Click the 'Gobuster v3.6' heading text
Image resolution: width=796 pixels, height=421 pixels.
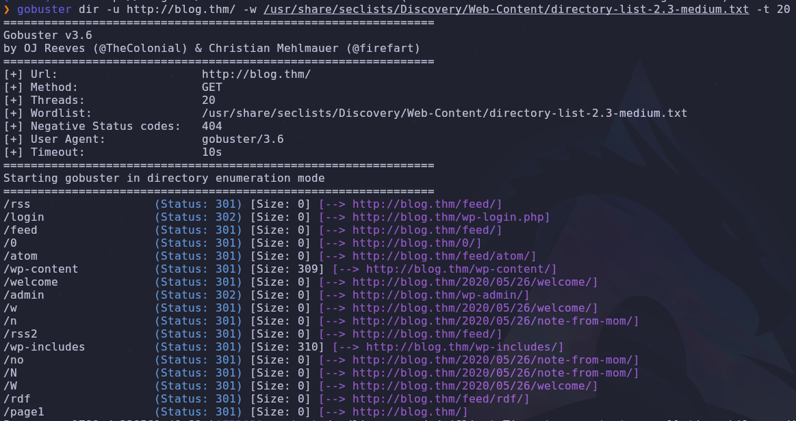[x=48, y=36]
